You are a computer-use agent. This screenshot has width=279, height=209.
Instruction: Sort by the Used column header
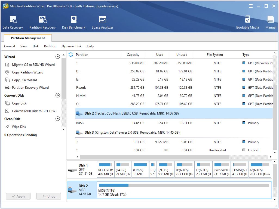157,55
